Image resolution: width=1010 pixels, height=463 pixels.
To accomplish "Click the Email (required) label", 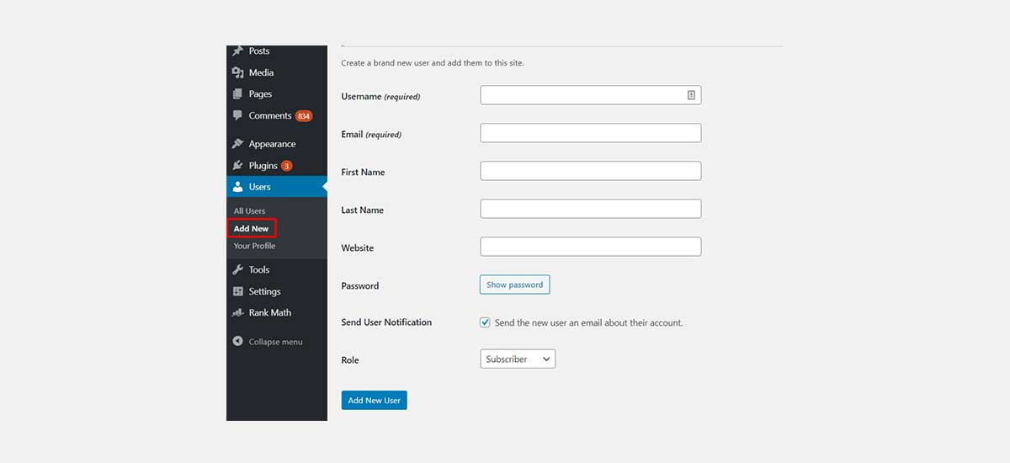I will click(x=371, y=135).
